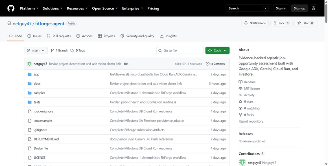This screenshot has width=328, height=166.
Task: Open 0 Tags list
Action: (x=78, y=50)
